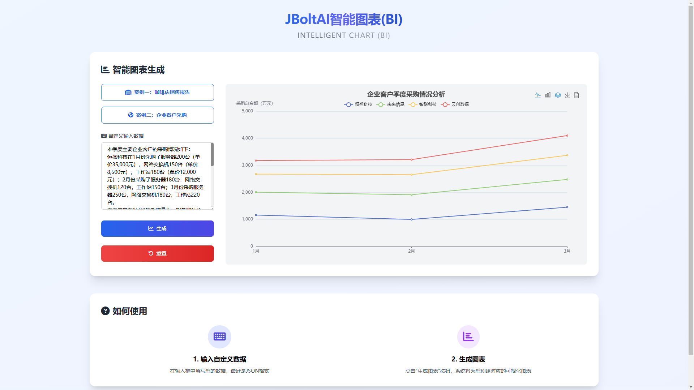Click the 3,000 y-axis label
Viewport: 694px width, 390px height.
(247, 165)
